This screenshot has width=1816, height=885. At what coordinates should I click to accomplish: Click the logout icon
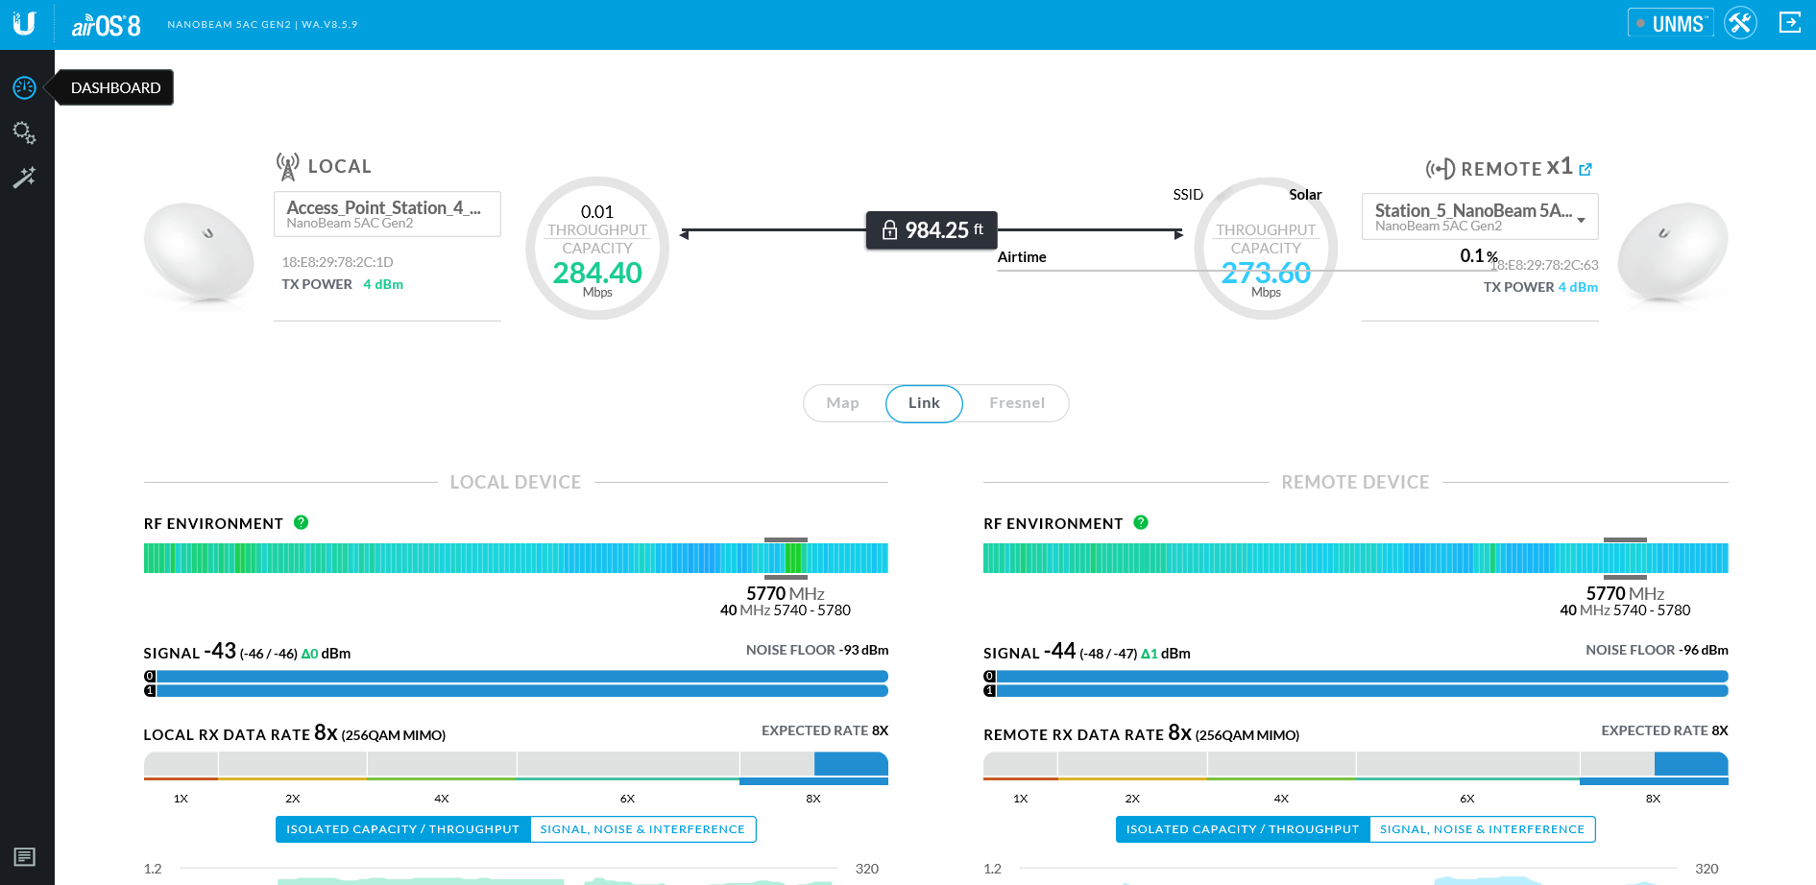[x=1790, y=23]
